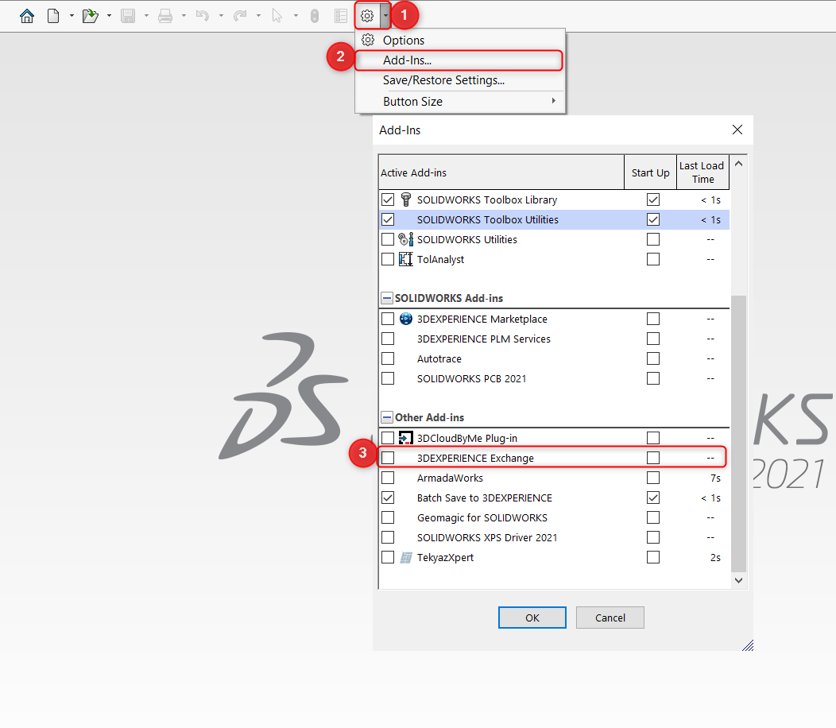Image resolution: width=836 pixels, height=728 pixels.
Task: Enable TolAnalyst active checkbox
Action: [x=388, y=259]
